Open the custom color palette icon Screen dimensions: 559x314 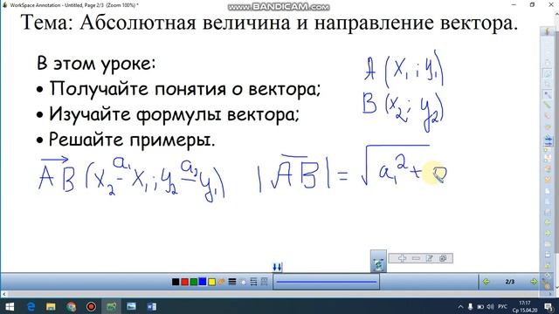tap(221, 282)
